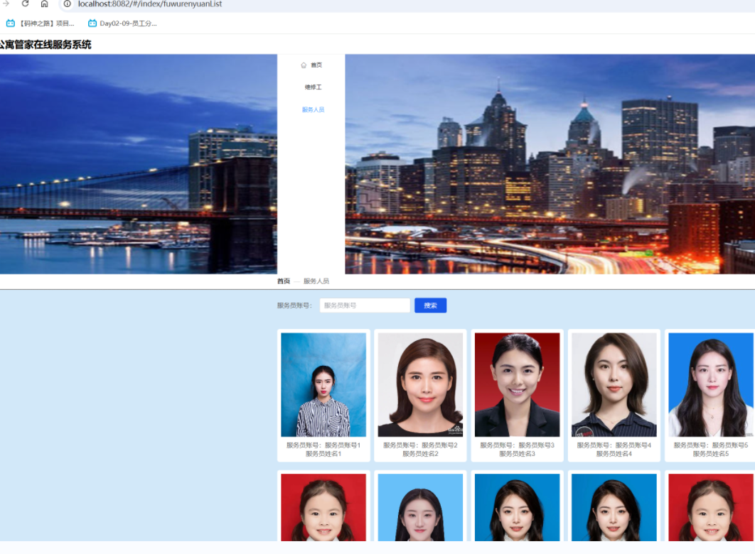
Task: Open the 【码神之路】项目 bookmark
Action: tap(41, 23)
